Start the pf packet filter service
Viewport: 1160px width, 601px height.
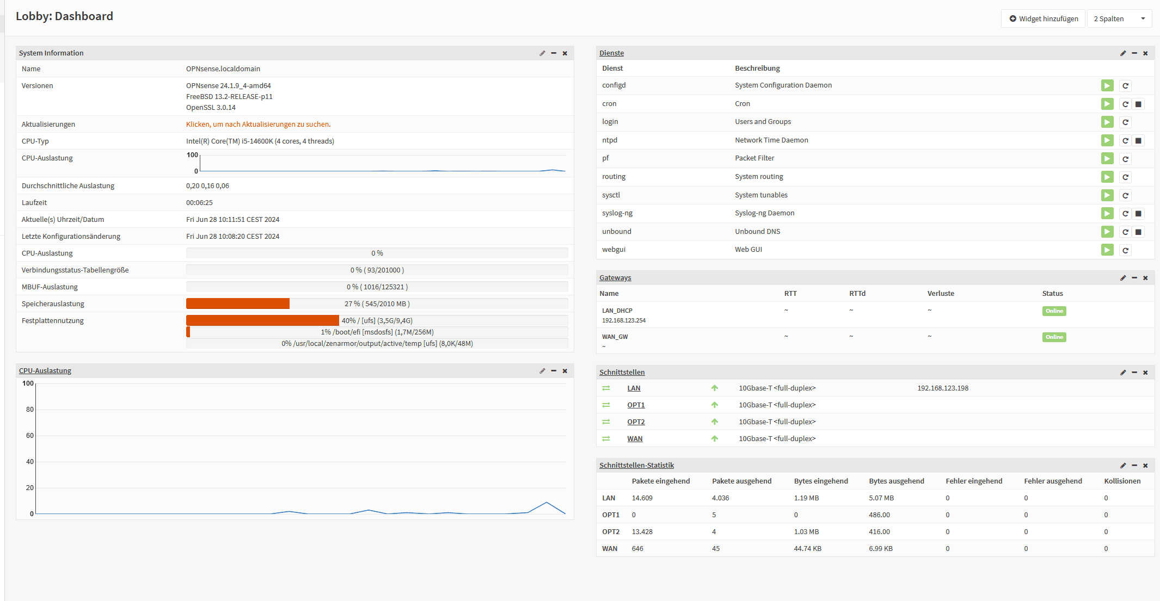click(1107, 158)
